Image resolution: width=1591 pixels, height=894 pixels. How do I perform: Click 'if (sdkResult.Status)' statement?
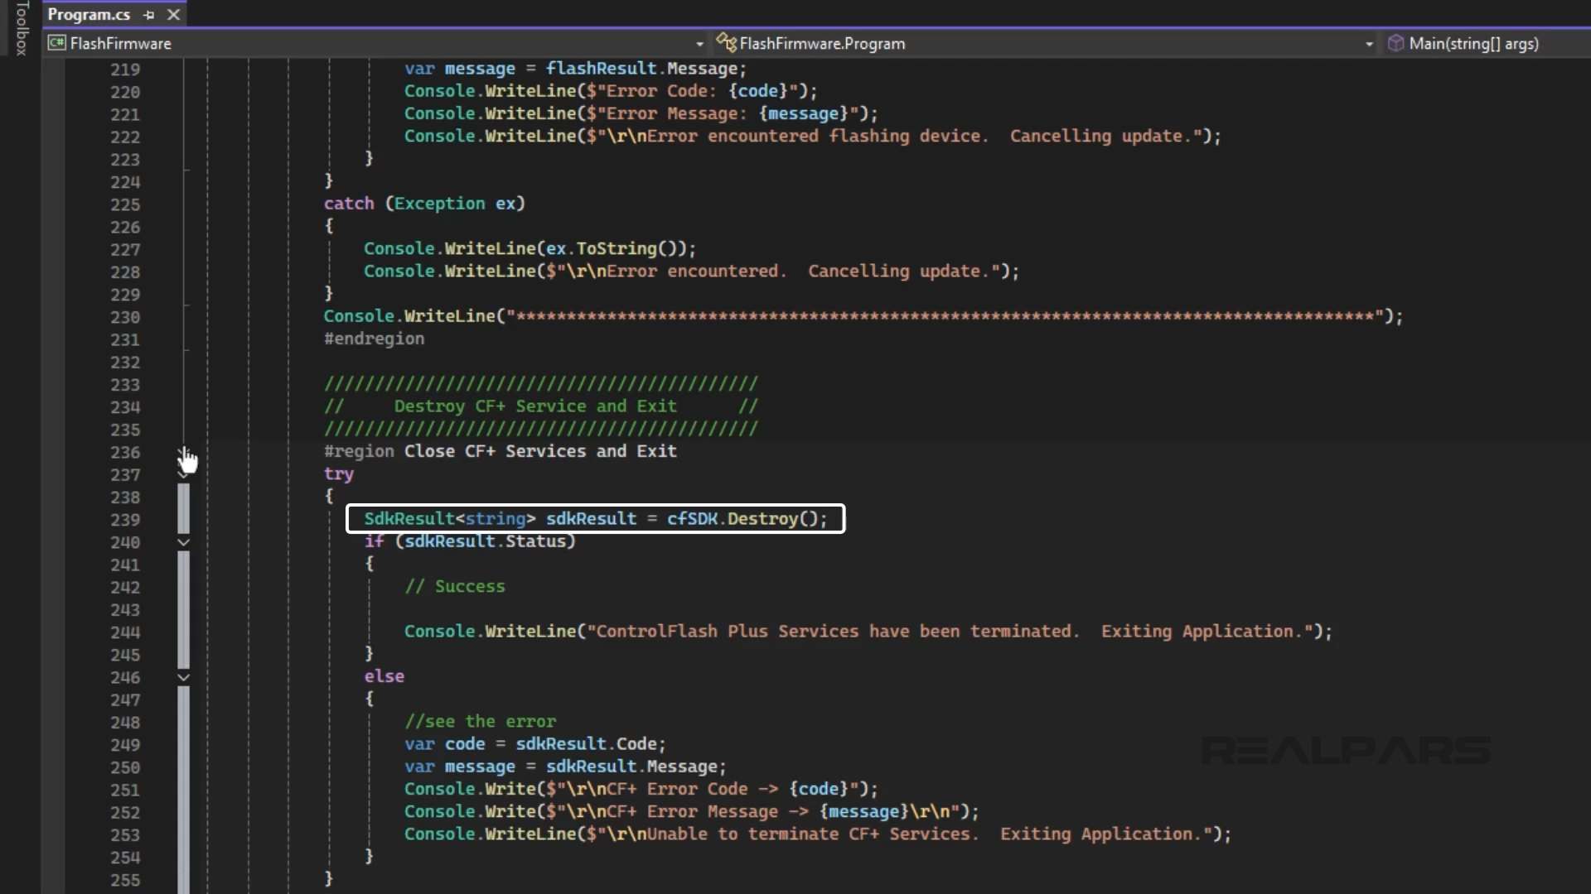pos(469,541)
